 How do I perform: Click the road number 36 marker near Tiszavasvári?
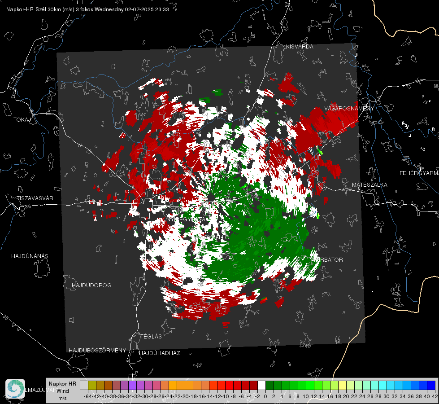[28, 206]
